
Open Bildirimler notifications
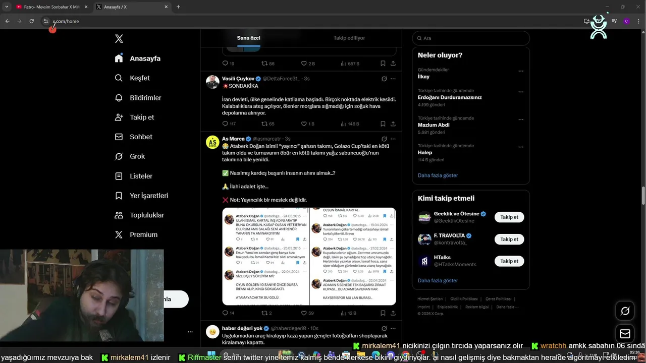(x=138, y=98)
